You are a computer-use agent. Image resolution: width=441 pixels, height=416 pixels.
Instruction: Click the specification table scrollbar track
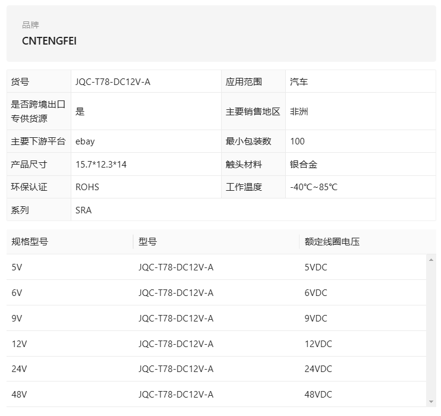coord(431,330)
